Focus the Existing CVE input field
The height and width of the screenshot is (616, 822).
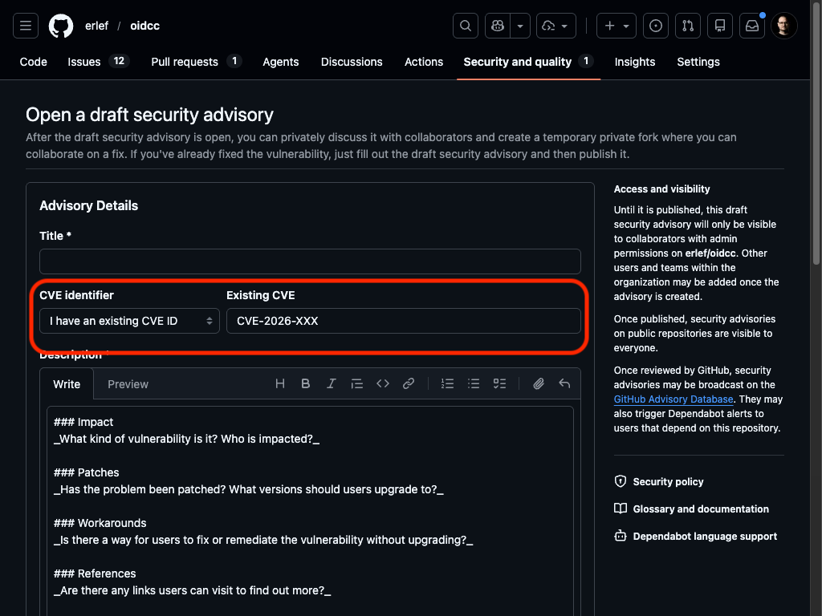click(x=404, y=321)
